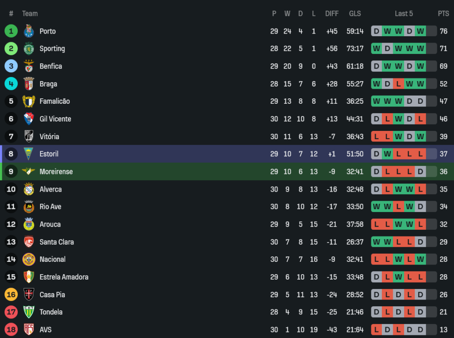Click the yellow position 16 badge
The height and width of the screenshot is (338, 454).
[x=11, y=295]
